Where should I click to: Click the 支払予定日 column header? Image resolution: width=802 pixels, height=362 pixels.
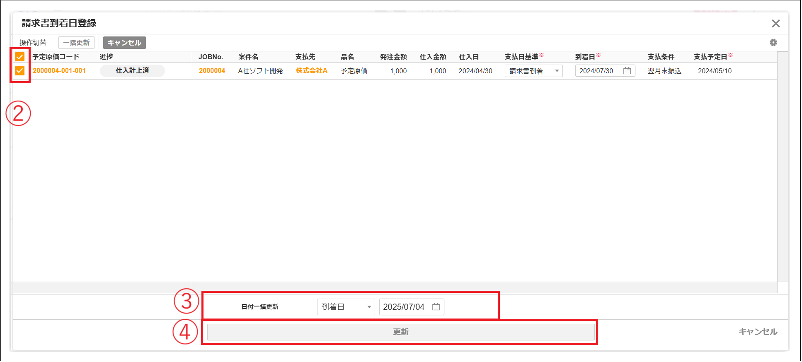click(x=710, y=57)
